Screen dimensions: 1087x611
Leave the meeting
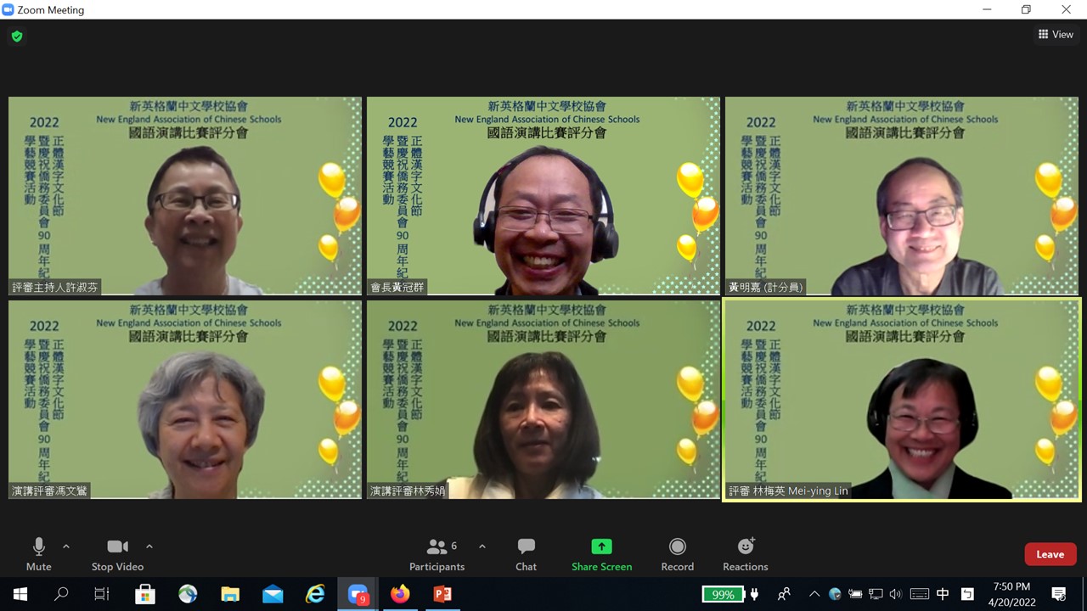tap(1050, 554)
